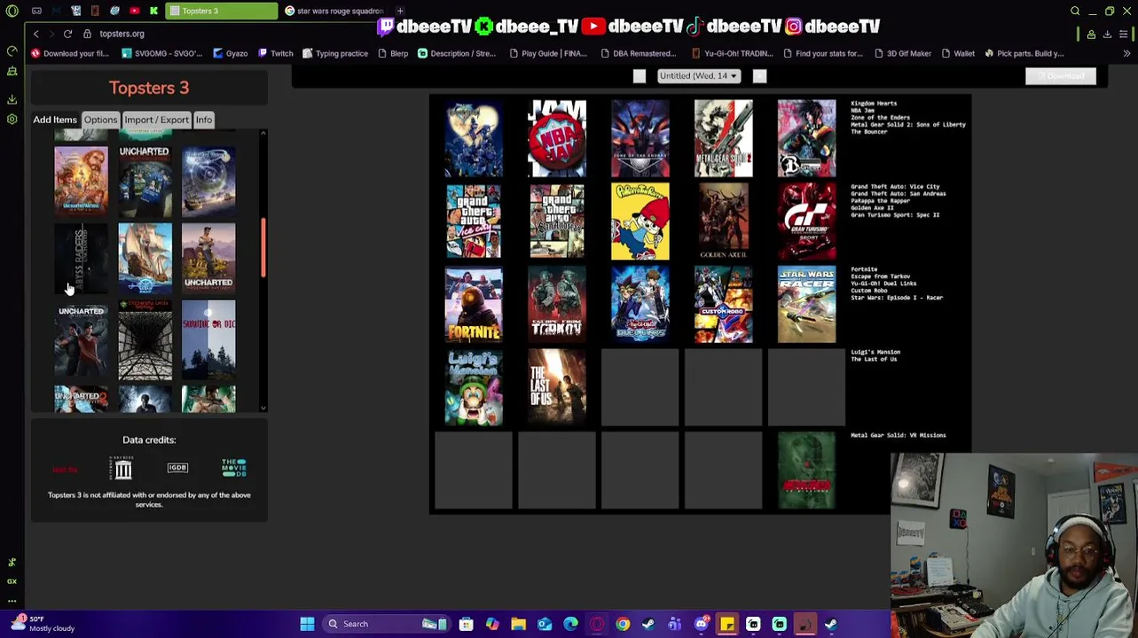Select the Survive or Die search result
Image resolution: width=1138 pixels, height=638 pixels.
(208, 338)
